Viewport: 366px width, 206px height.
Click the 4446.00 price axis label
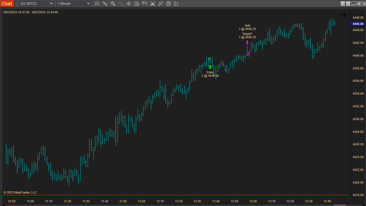pyautogui.click(x=358, y=18)
